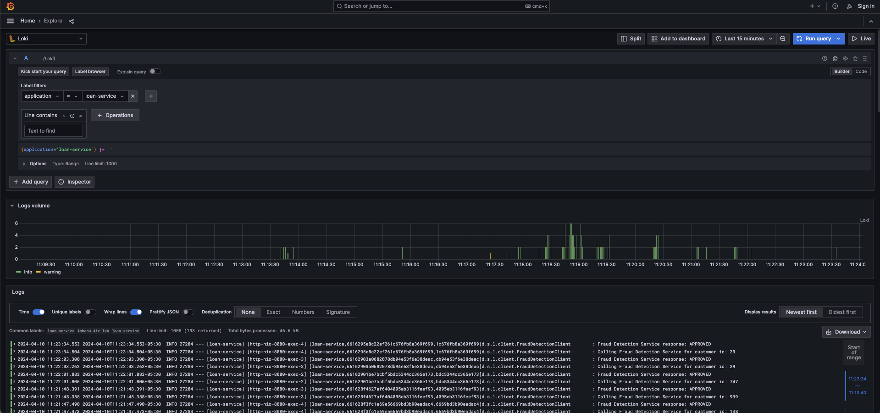Image resolution: width=880 pixels, height=413 pixels.
Task: Add a new label filter with plus button
Action: [x=151, y=96]
